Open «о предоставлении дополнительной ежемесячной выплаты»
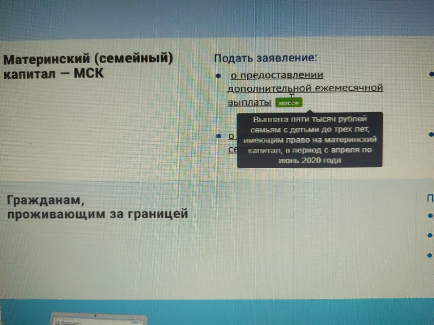Image resolution: width=434 pixels, height=325 pixels. [306, 88]
